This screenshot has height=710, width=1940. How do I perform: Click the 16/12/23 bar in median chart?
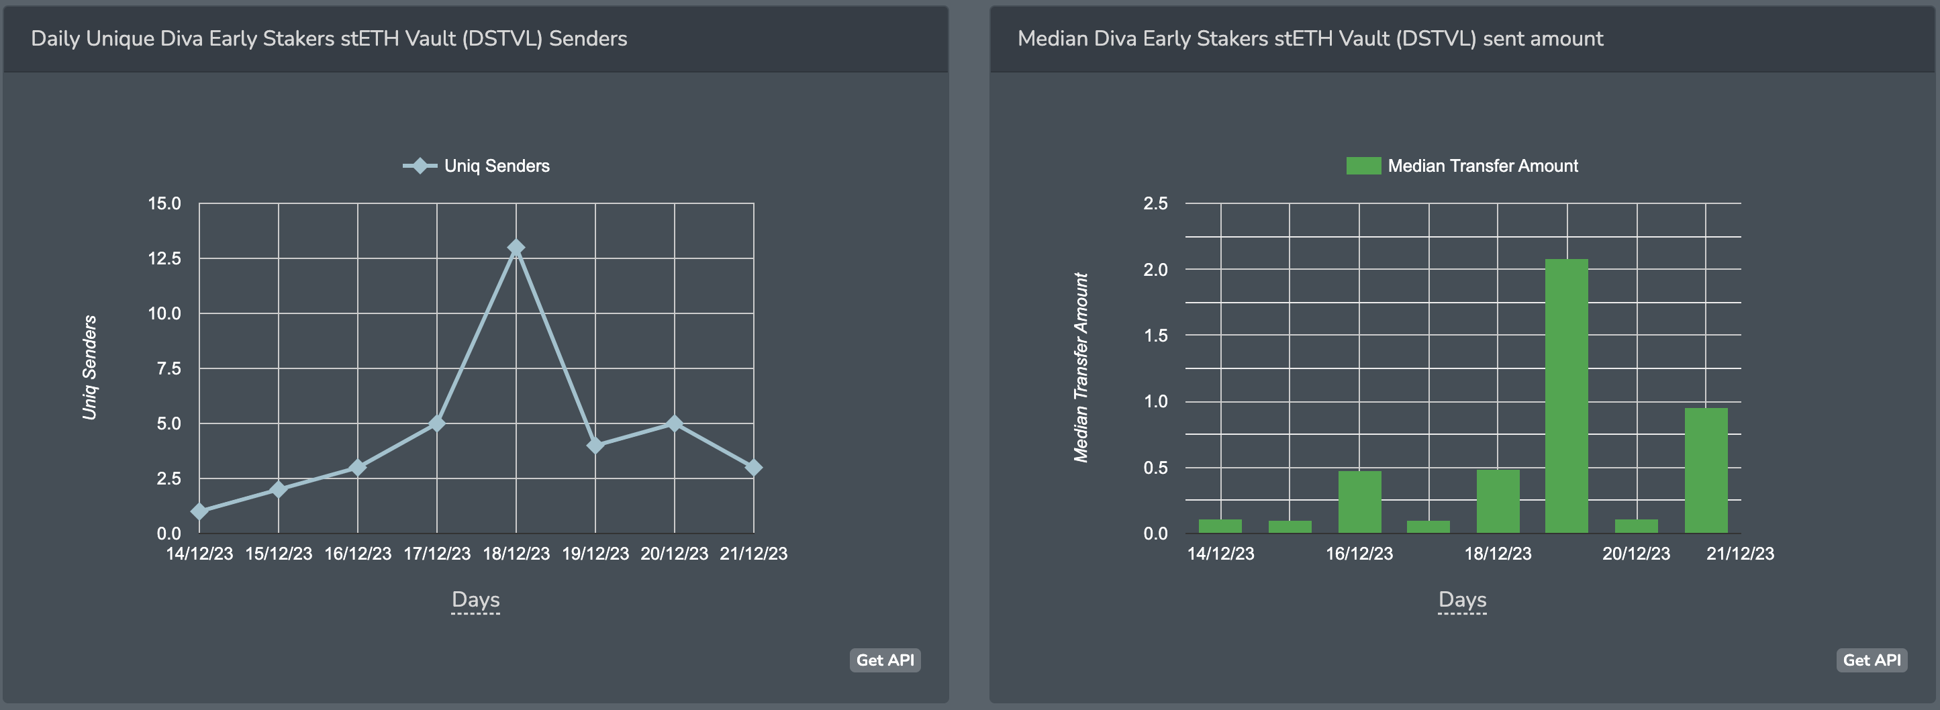(1359, 502)
